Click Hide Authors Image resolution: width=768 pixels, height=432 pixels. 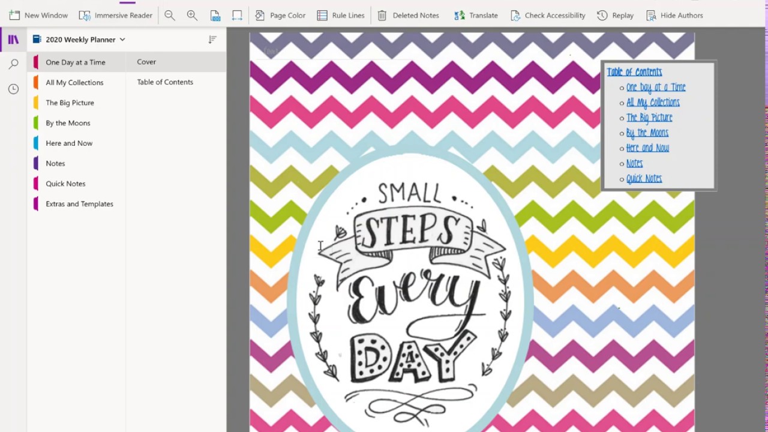pyautogui.click(x=674, y=15)
